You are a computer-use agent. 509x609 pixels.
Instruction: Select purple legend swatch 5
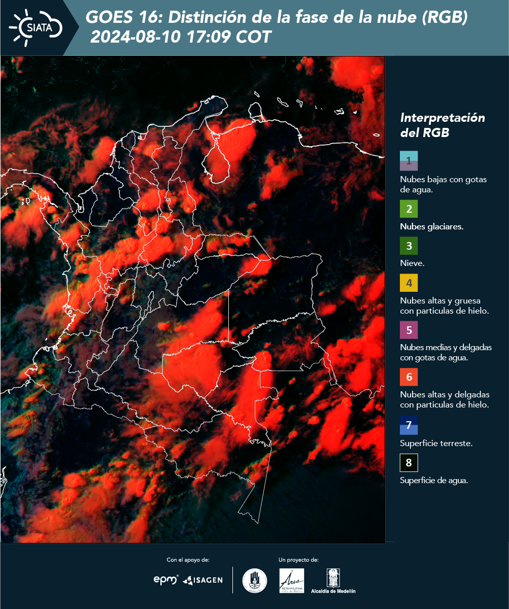(409, 330)
